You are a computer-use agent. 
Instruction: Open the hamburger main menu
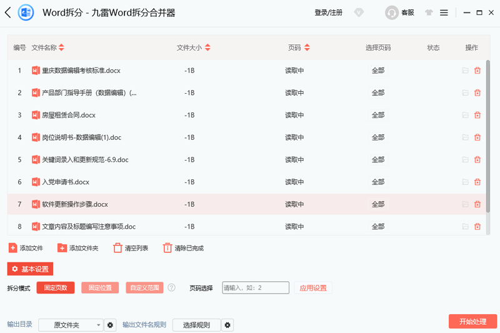click(444, 12)
